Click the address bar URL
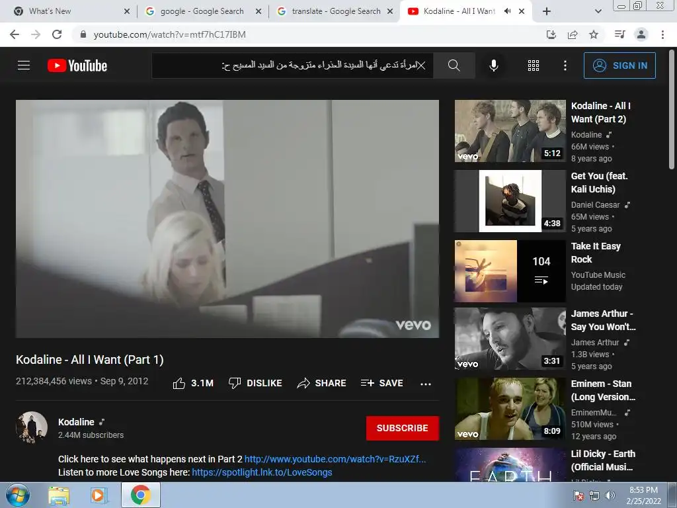The image size is (677, 508). [170, 34]
